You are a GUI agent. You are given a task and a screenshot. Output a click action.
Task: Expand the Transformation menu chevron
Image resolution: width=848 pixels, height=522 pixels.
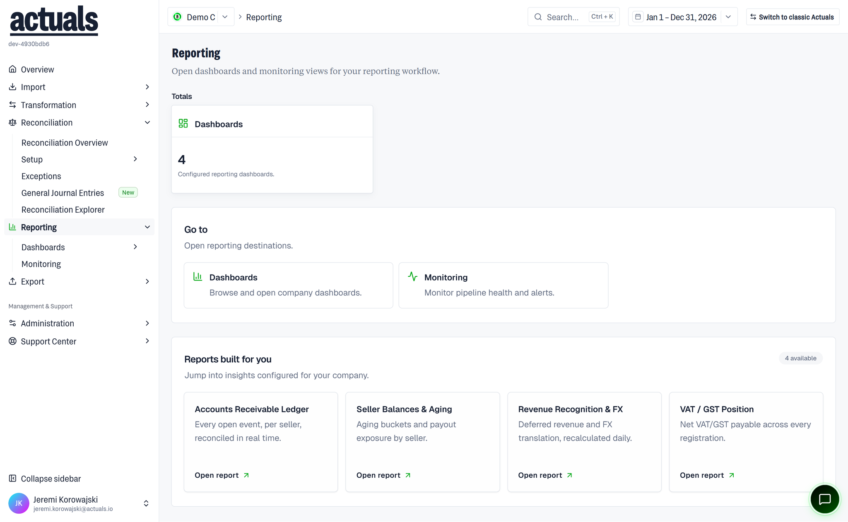147,105
